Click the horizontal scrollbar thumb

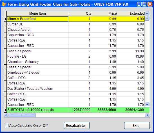[x=22, y=115]
